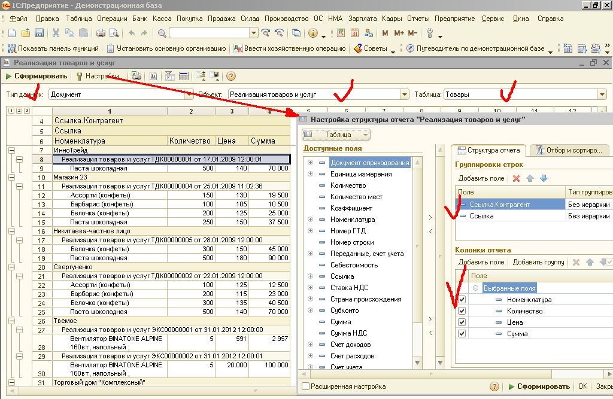Uncheck the Цена column checkbox
613x399 pixels.
(x=462, y=322)
